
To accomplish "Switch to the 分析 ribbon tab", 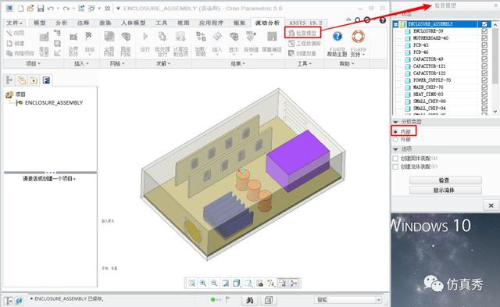I will point(61,23).
